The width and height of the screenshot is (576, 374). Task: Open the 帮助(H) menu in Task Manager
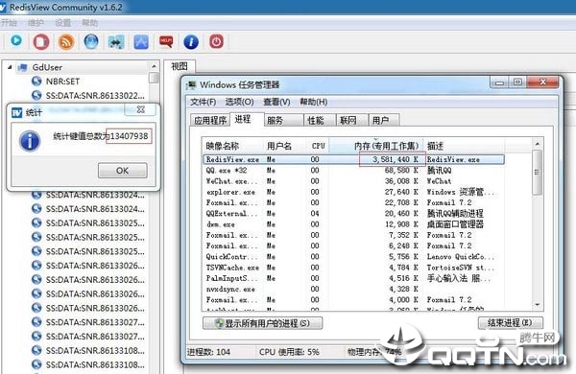313,102
